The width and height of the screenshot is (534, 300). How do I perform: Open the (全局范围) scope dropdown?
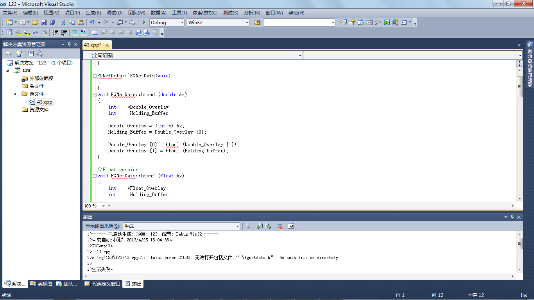coord(300,55)
